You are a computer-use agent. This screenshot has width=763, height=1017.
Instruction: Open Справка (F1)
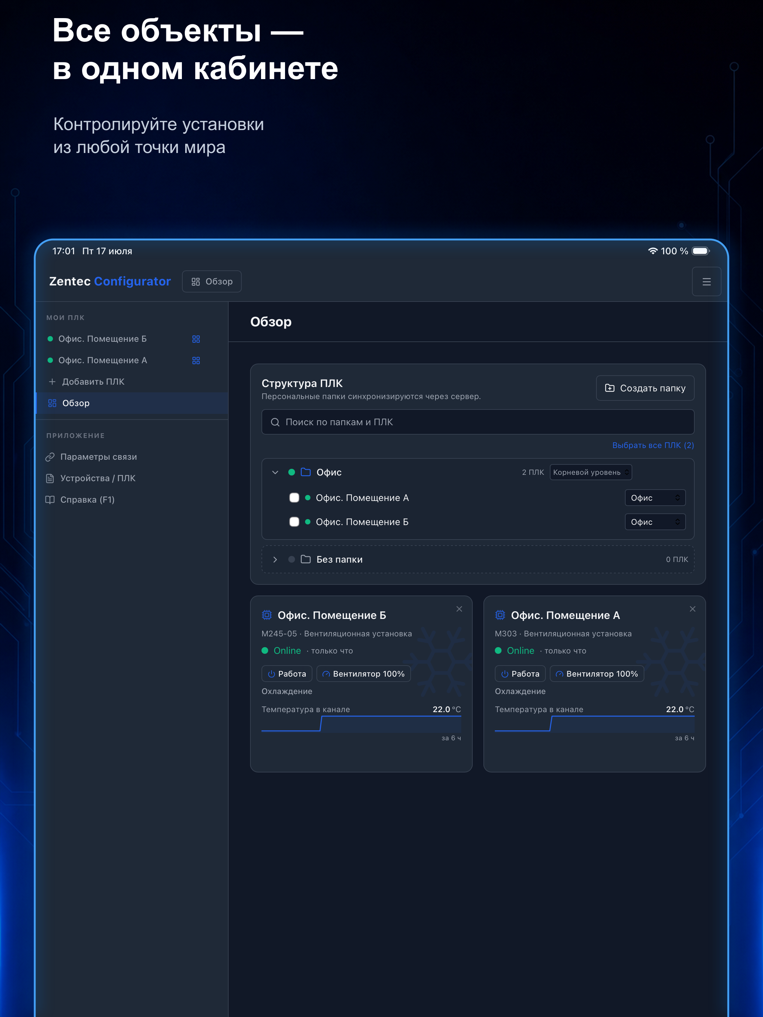(87, 500)
